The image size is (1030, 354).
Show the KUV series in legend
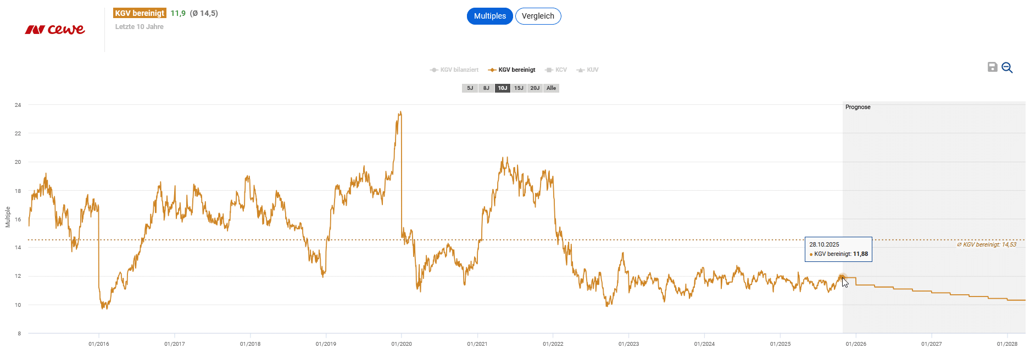pos(587,70)
